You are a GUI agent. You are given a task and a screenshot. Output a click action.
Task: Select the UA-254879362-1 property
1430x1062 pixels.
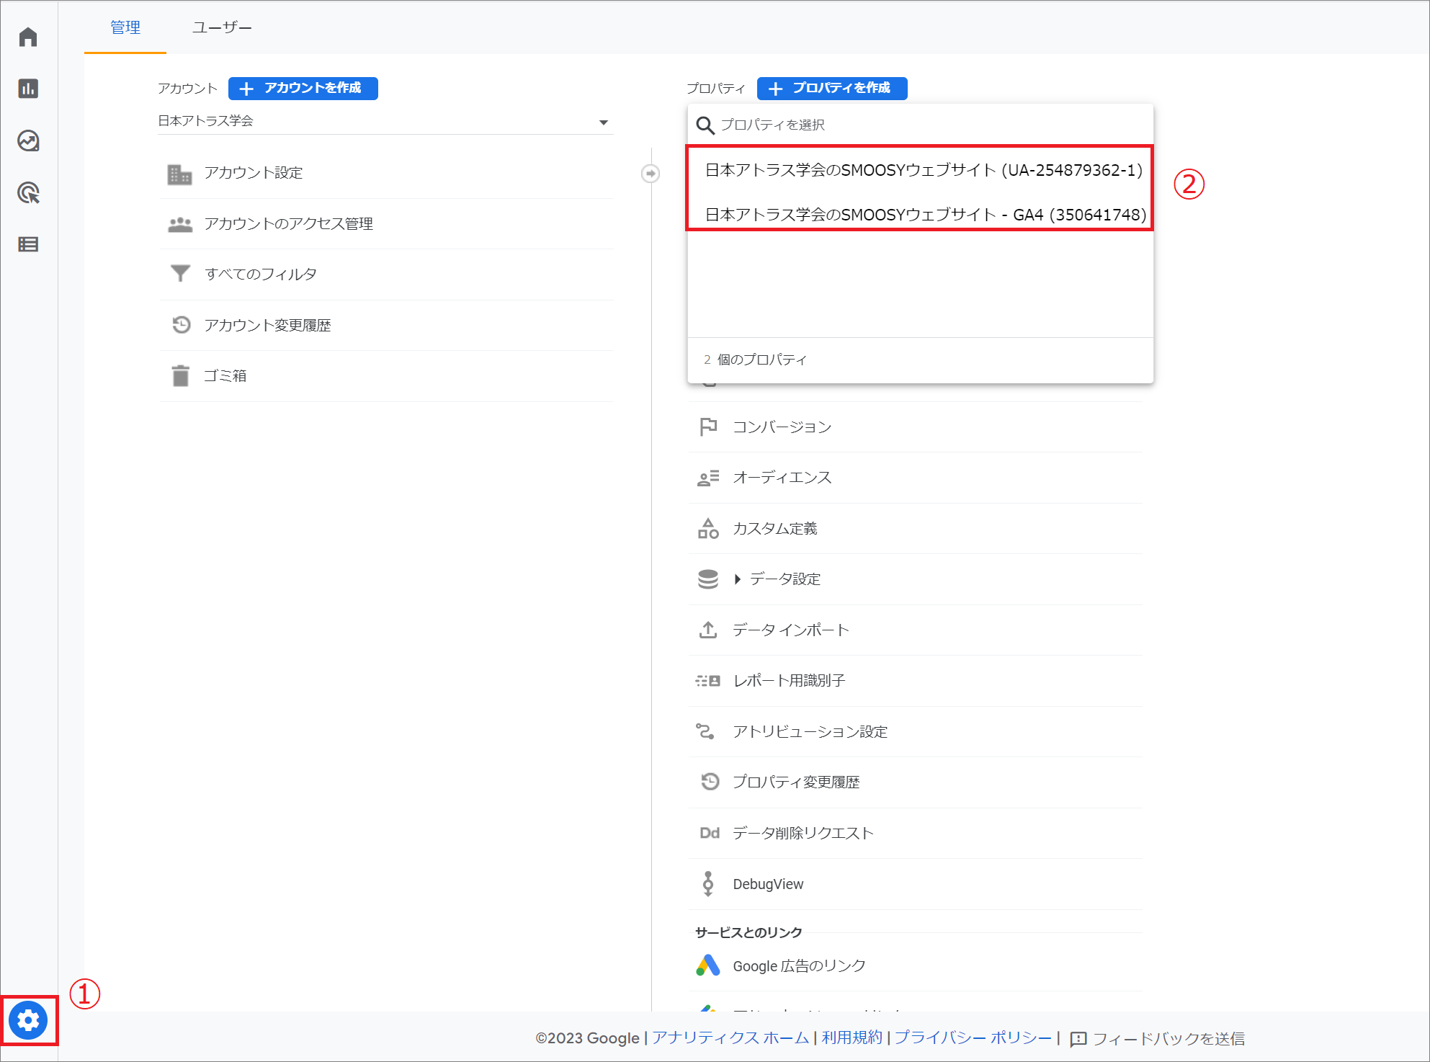pos(924,170)
